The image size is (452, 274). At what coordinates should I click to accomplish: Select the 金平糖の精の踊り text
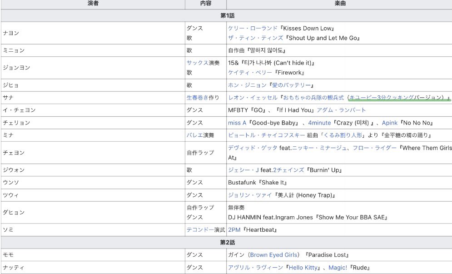pos(406,135)
